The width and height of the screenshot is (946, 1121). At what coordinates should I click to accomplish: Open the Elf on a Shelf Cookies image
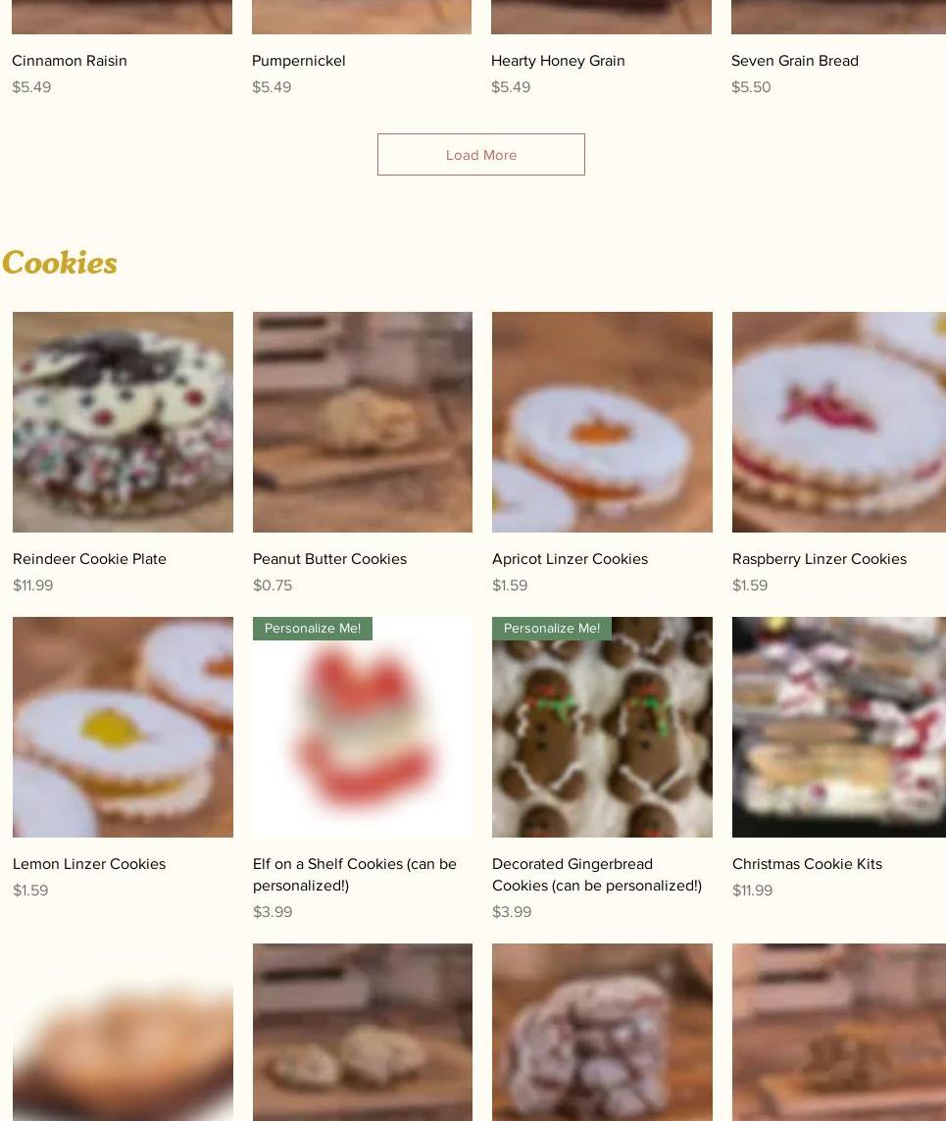[363, 727]
